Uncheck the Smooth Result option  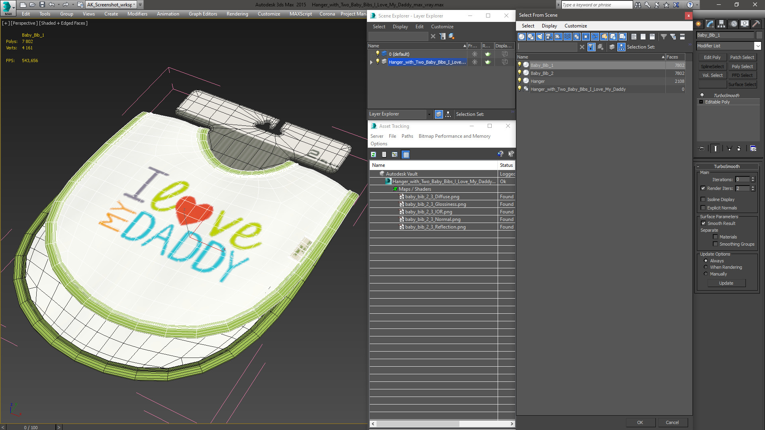703,223
